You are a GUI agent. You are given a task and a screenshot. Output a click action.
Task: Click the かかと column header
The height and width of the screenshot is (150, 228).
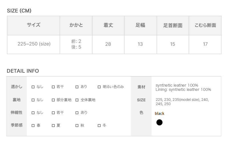pyautogui.click(x=76, y=25)
